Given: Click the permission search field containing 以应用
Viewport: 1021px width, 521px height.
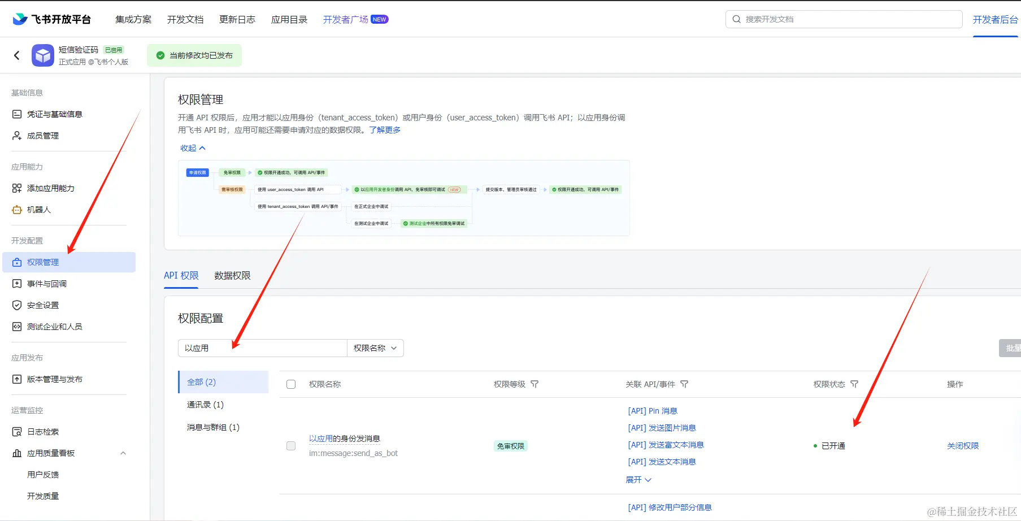Looking at the screenshot, I should click(263, 348).
